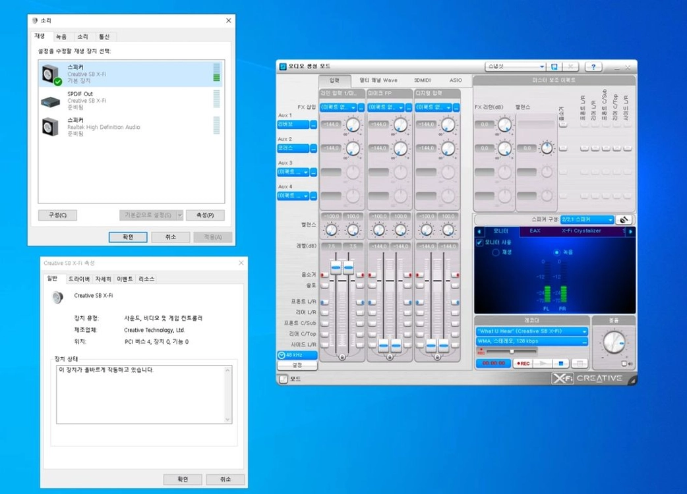Click the left line input level fader handle
The image size is (687, 494).
(336, 267)
